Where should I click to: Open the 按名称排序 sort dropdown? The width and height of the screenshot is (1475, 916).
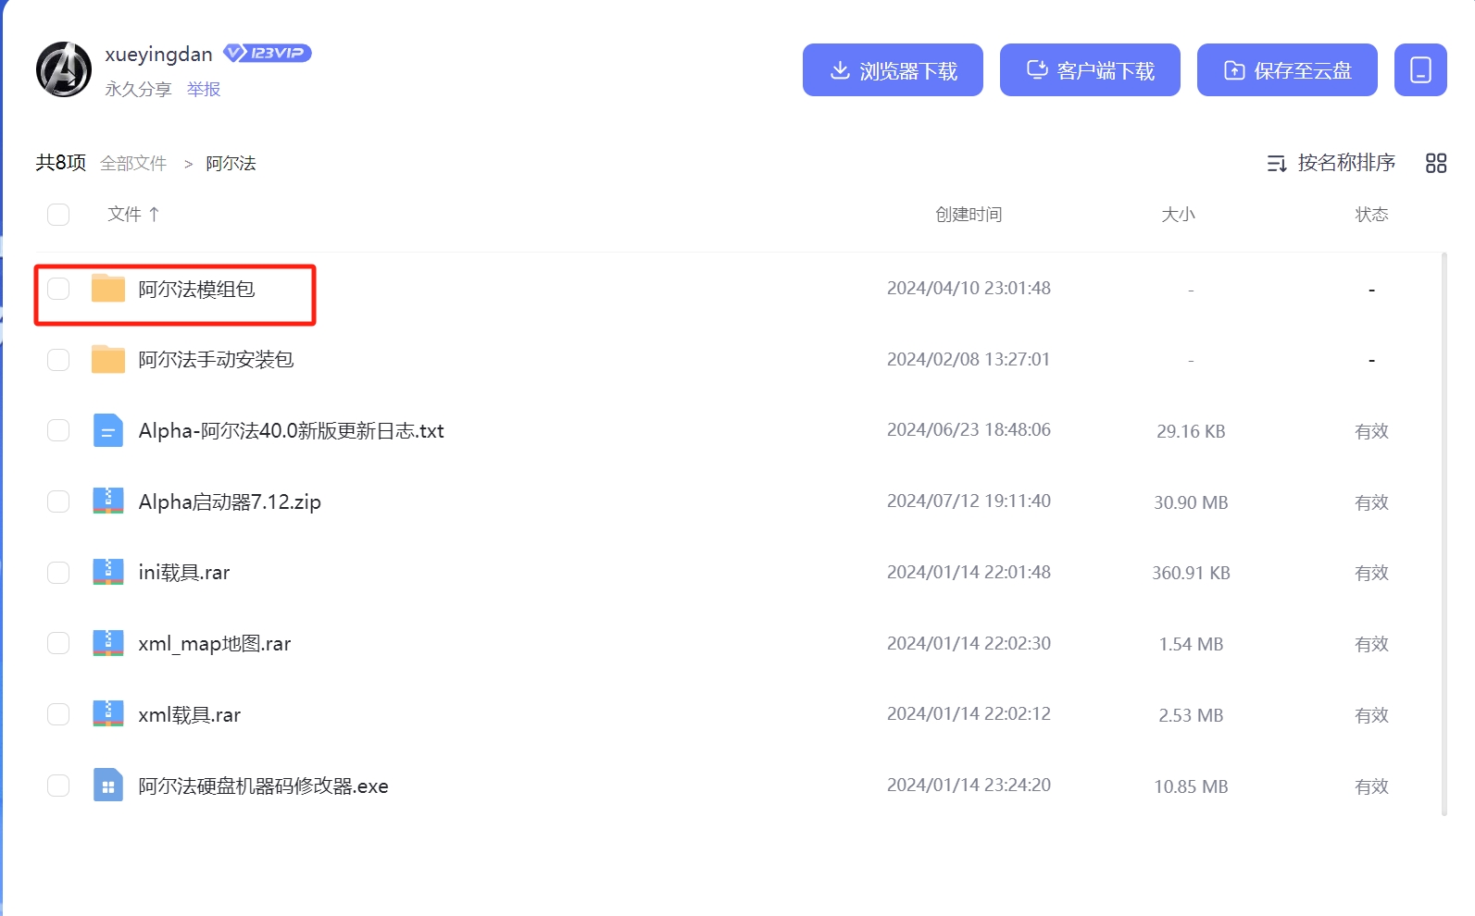point(1331,164)
